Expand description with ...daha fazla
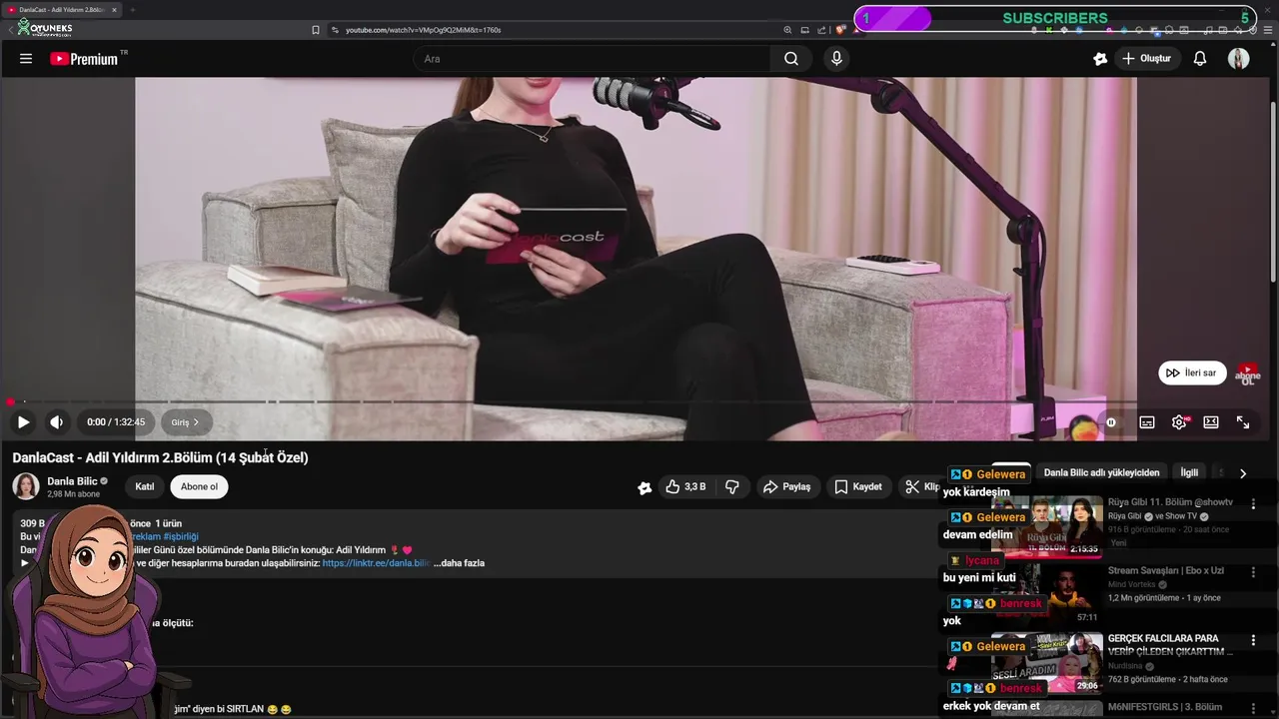The width and height of the screenshot is (1279, 719). (x=459, y=563)
